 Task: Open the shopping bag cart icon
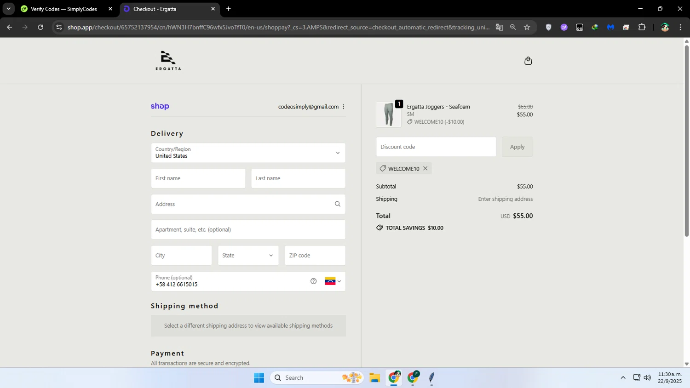(528, 61)
